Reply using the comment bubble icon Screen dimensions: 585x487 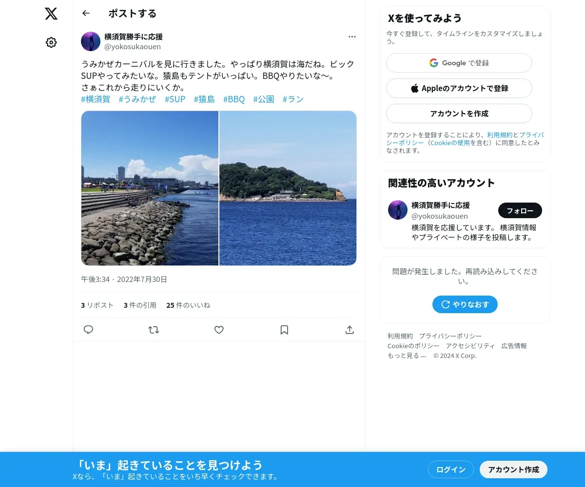click(x=88, y=330)
